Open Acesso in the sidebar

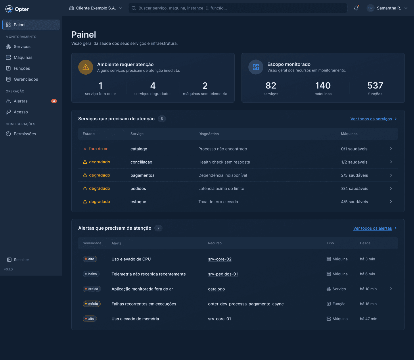31,112
